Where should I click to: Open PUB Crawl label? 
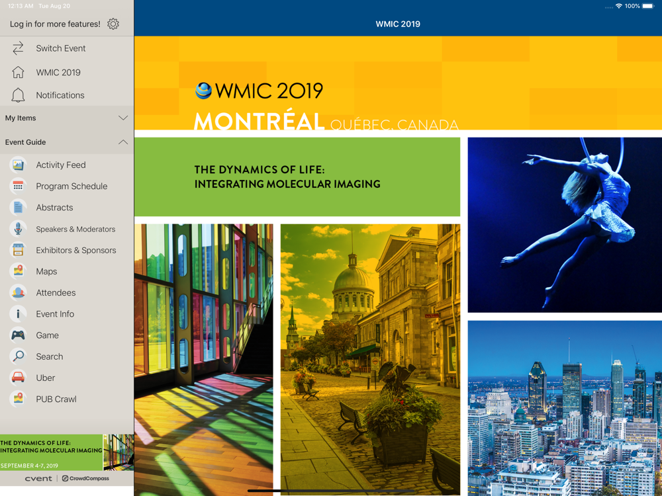tap(56, 399)
